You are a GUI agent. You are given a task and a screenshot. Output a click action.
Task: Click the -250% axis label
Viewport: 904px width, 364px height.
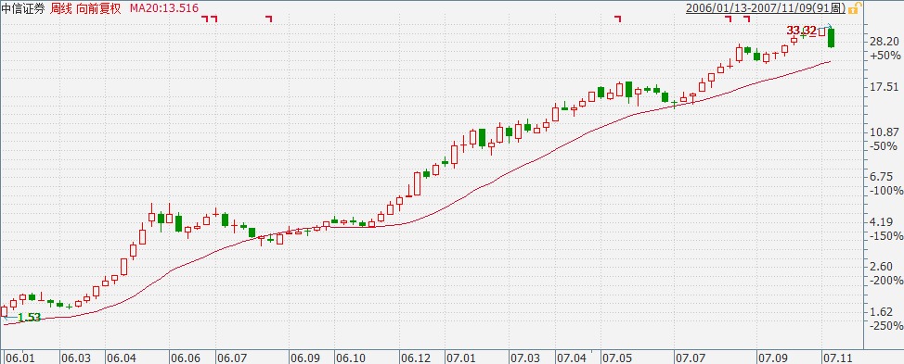[x=886, y=326]
